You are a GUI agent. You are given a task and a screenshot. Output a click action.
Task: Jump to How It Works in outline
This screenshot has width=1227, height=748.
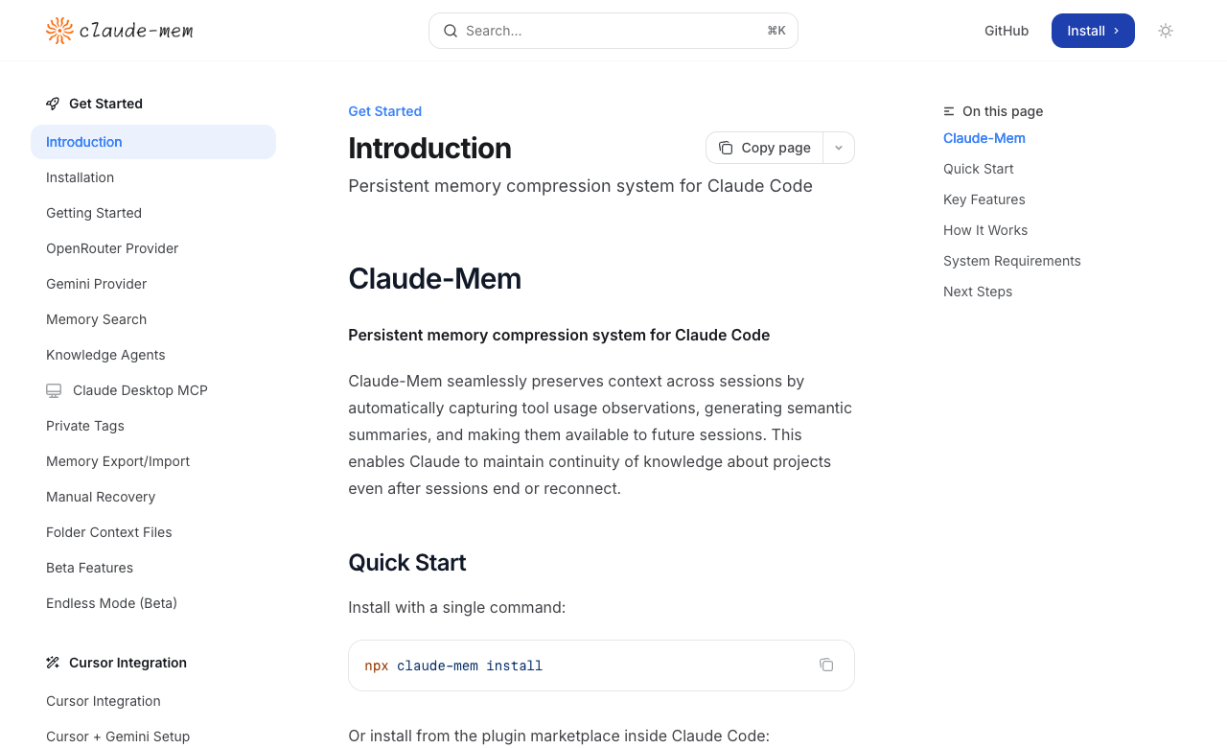pyautogui.click(x=985, y=230)
